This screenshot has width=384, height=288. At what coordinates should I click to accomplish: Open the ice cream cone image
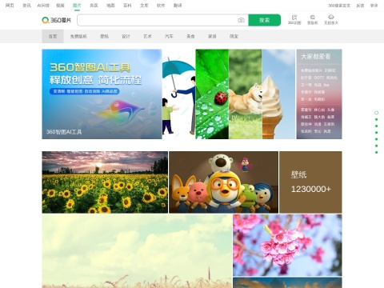[278, 94]
